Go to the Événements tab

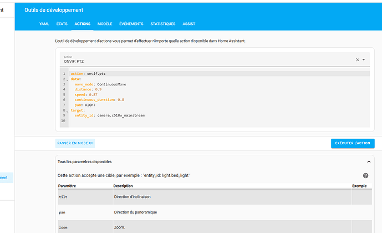pyautogui.click(x=131, y=24)
